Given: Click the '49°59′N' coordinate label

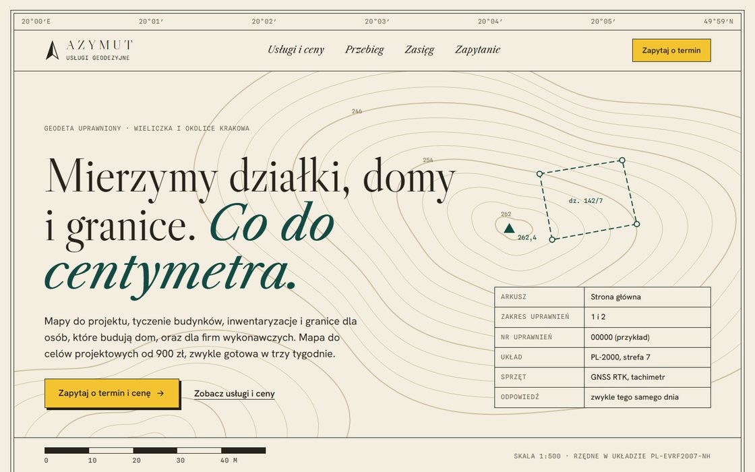Looking at the screenshot, I should click(x=719, y=22).
